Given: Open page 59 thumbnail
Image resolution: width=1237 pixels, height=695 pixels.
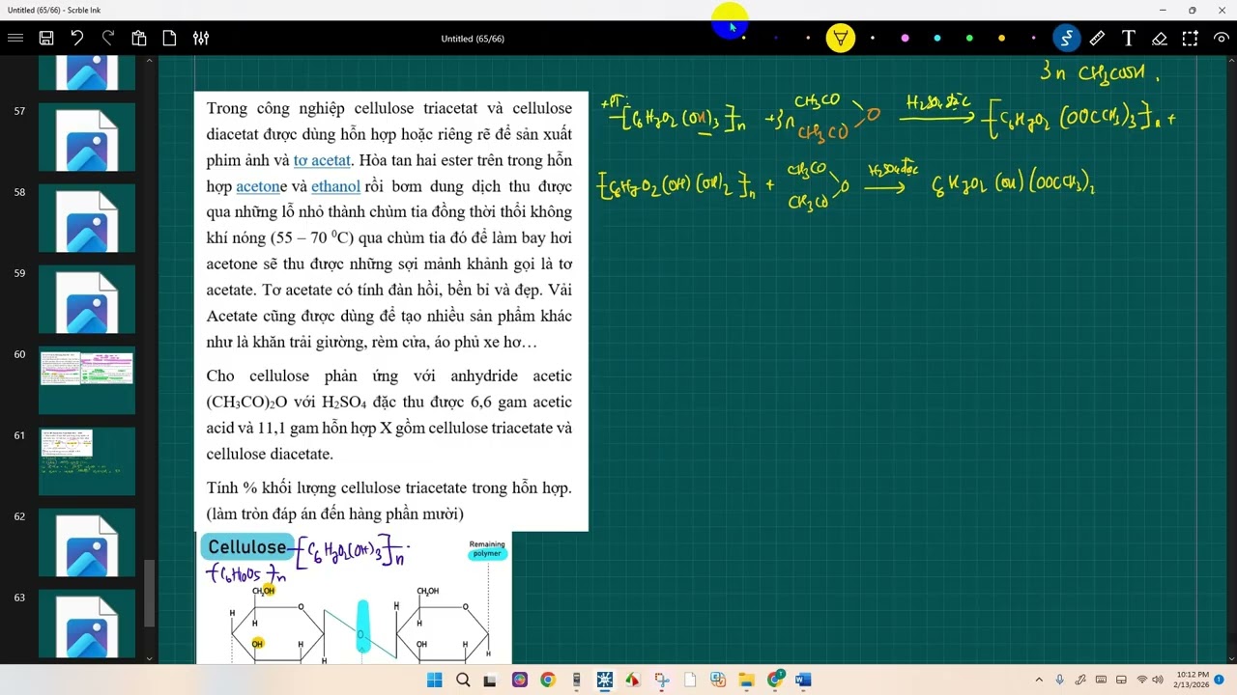Looking at the screenshot, I should pyautogui.click(x=87, y=300).
